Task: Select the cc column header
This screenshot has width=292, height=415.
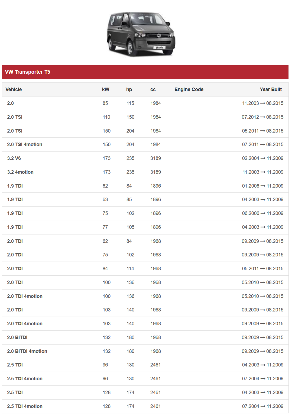Action: [153, 89]
